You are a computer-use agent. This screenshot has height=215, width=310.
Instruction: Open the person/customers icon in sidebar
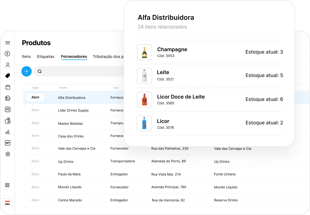(x=8, y=65)
